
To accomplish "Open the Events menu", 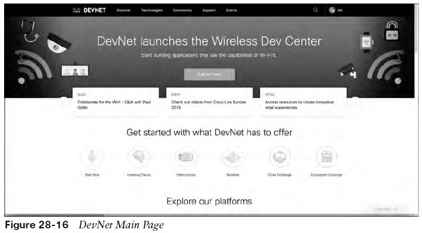I will pyautogui.click(x=231, y=10).
